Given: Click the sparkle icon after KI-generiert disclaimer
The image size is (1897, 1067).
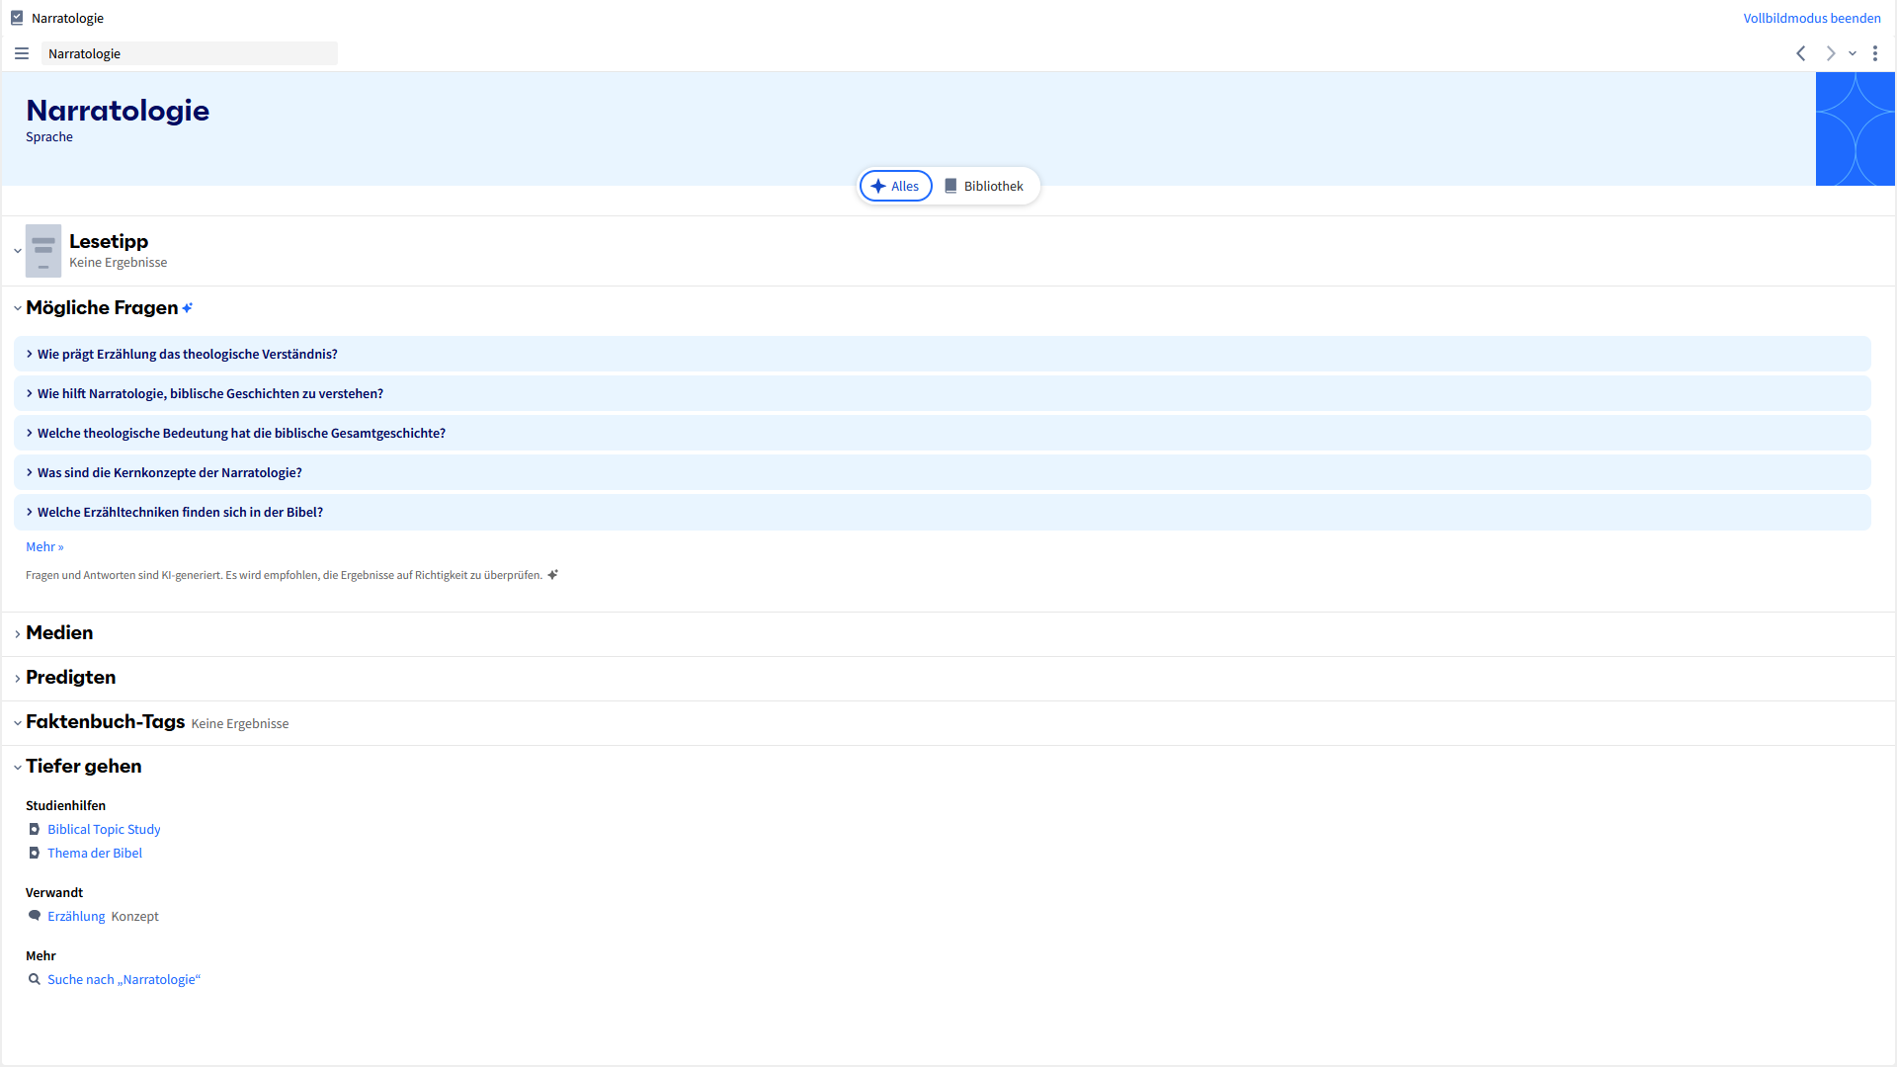Looking at the screenshot, I should pos(553,575).
